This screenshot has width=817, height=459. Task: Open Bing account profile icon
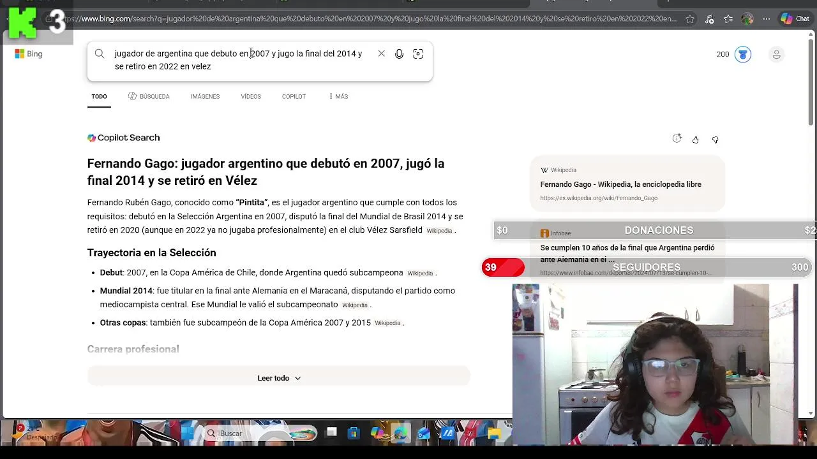776,54
